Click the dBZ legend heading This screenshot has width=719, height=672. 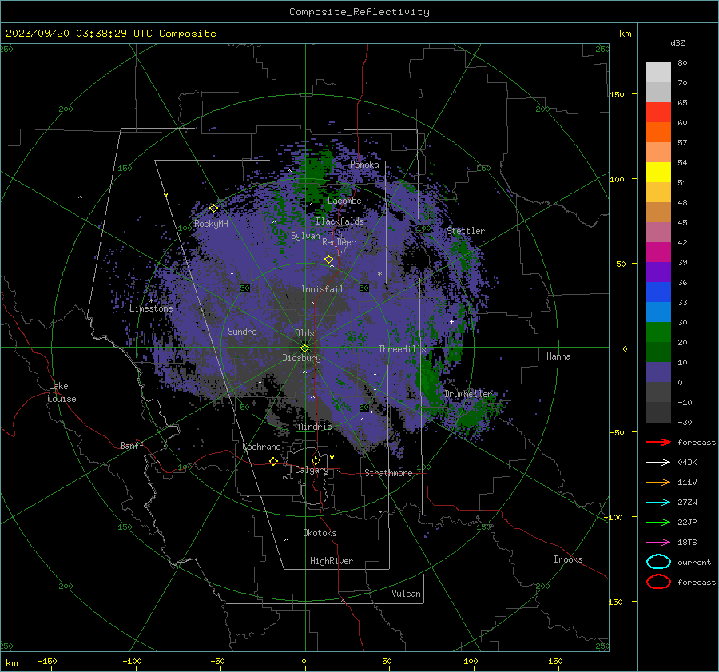677,42
